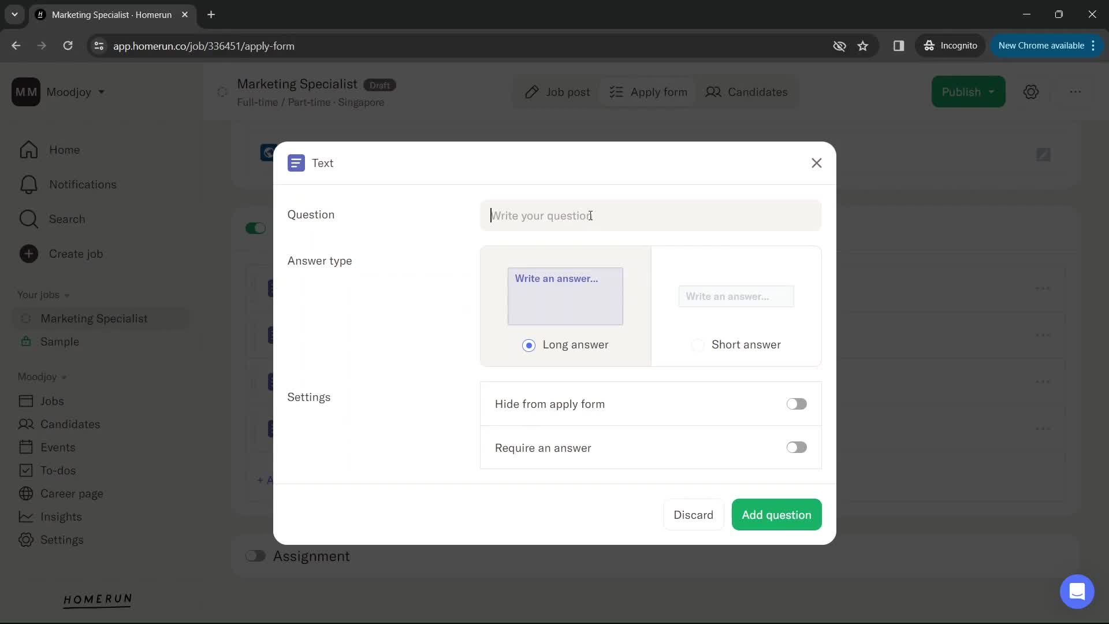Click the Text question type icon
The image size is (1109, 624).
coord(296,162)
